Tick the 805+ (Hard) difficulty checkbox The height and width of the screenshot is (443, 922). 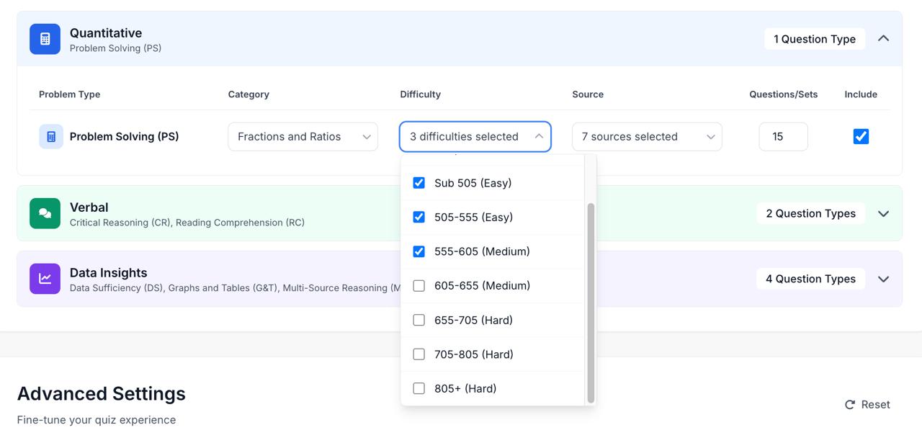(419, 388)
